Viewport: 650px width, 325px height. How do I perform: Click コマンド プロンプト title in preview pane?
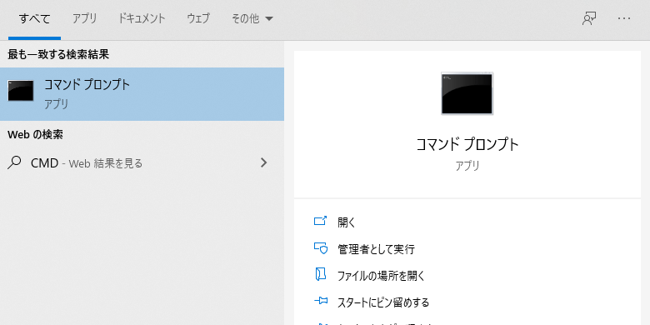[x=467, y=144]
